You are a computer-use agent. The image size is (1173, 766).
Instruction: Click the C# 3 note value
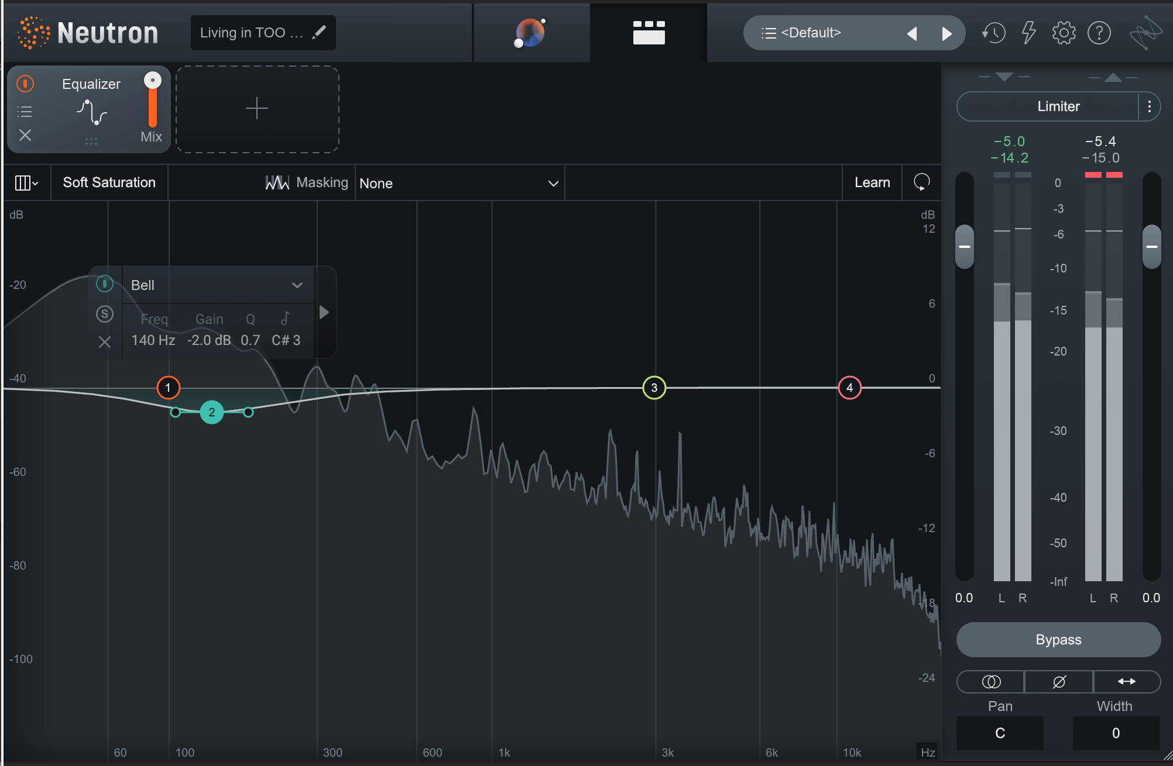coord(286,340)
